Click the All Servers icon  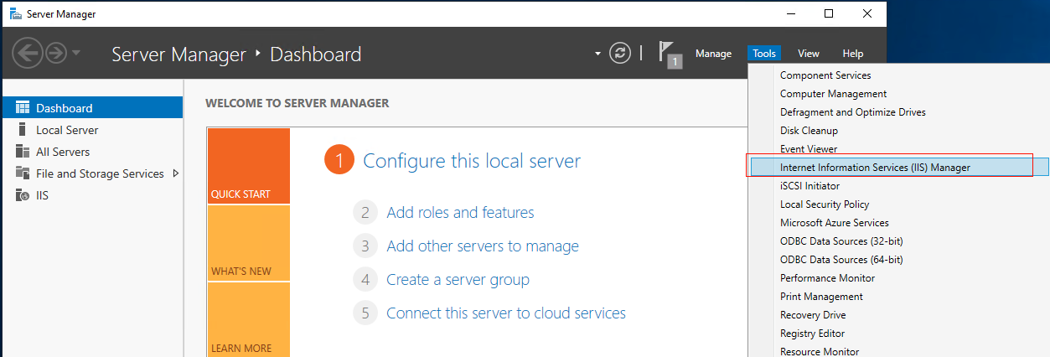(x=22, y=152)
